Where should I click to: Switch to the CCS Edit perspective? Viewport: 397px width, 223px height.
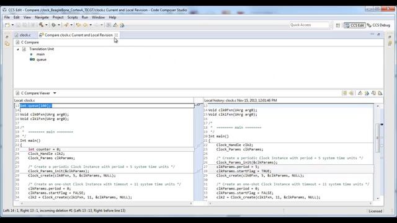[354, 25]
